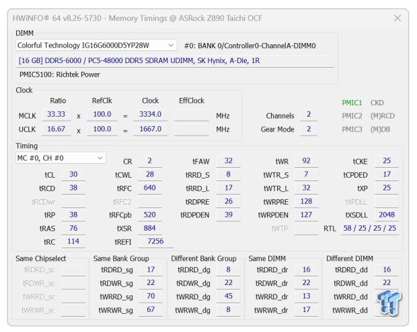
Task: Click the tWTR_L value 32
Action: 307,188
